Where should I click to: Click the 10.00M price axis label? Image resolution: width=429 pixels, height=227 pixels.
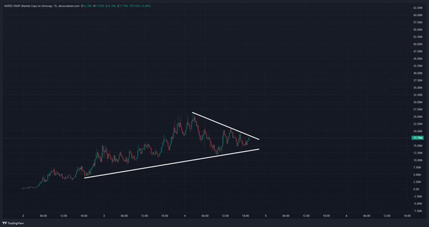tap(418, 160)
